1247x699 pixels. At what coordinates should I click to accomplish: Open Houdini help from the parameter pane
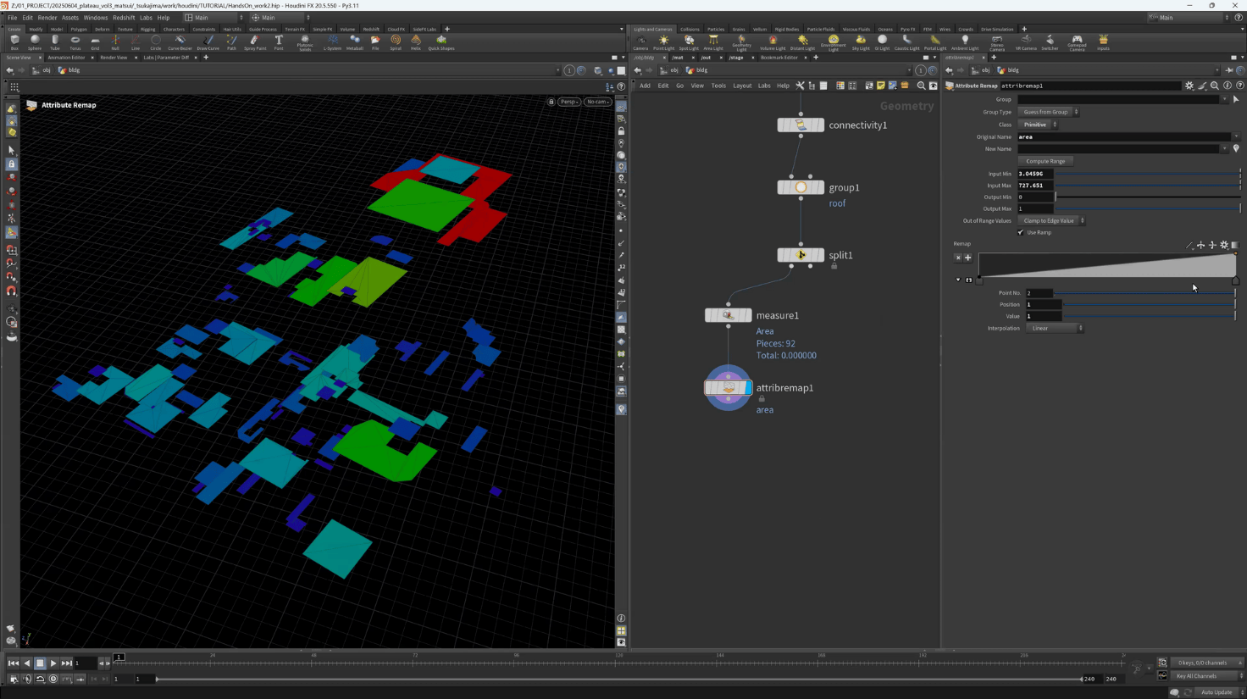[x=1239, y=86]
